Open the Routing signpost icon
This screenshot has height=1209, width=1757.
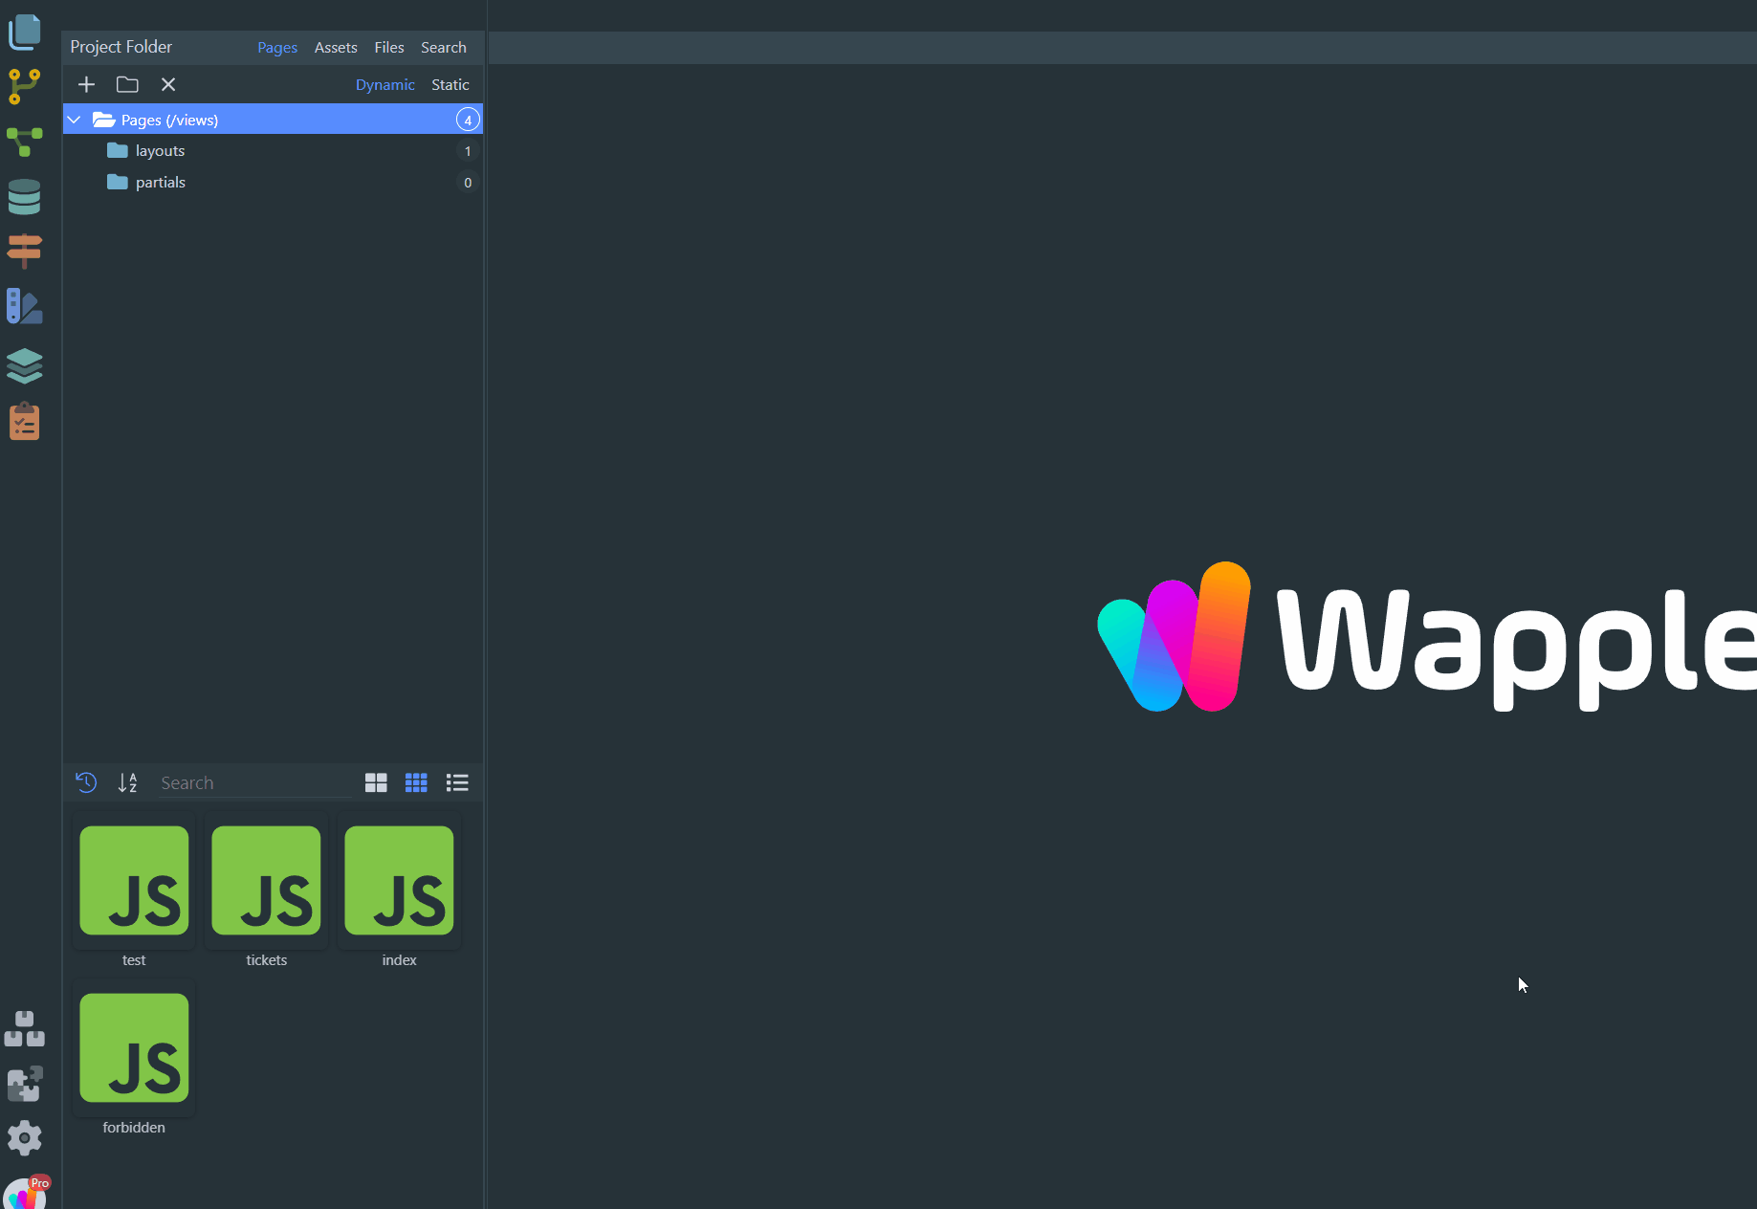25,251
